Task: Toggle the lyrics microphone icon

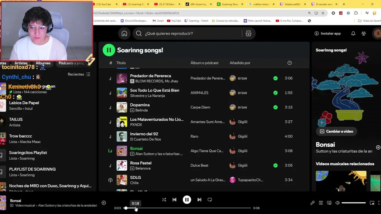Action: tap(313, 203)
